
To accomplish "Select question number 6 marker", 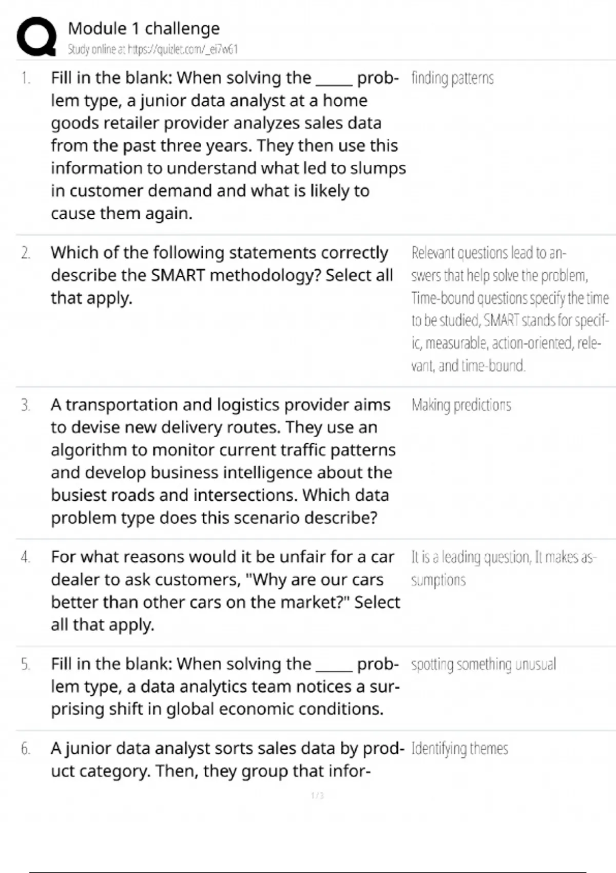I will click(26, 748).
